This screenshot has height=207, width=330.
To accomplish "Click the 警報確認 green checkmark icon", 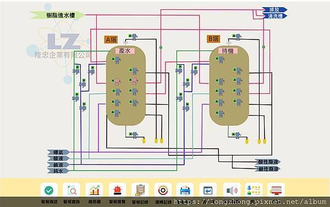I will tap(49, 191).
